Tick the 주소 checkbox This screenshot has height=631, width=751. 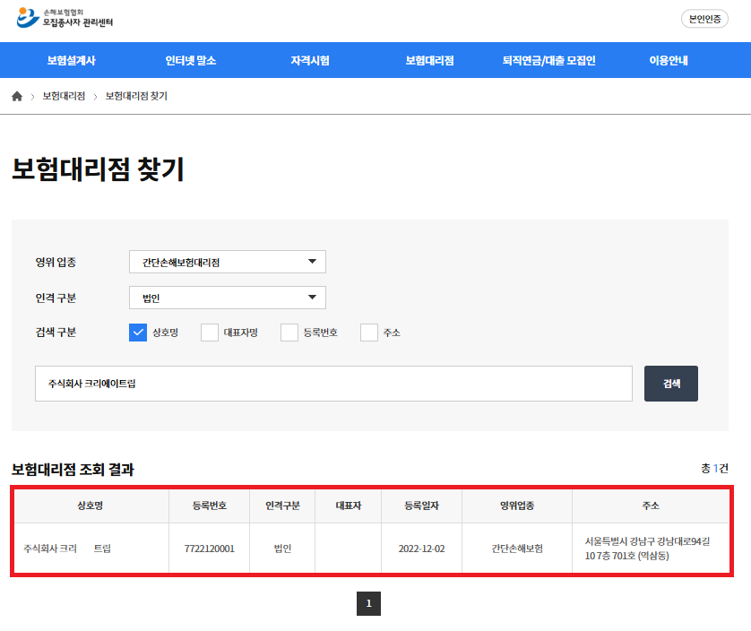click(369, 333)
